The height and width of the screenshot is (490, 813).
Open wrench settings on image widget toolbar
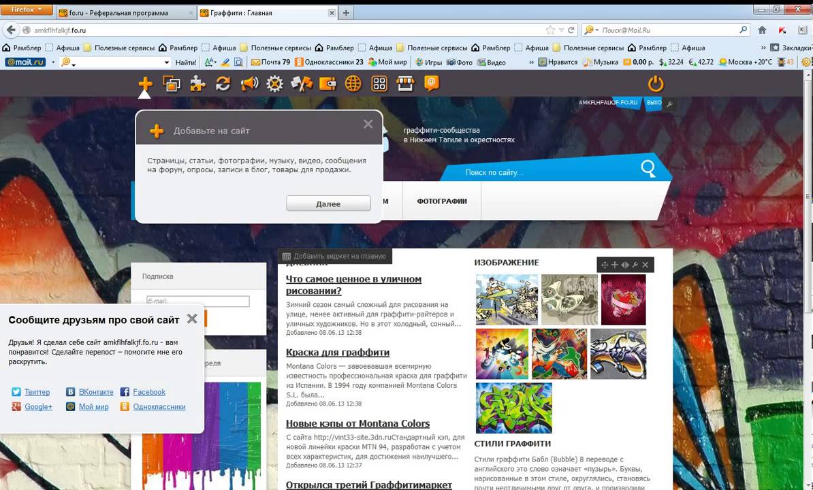[x=635, y=265]
